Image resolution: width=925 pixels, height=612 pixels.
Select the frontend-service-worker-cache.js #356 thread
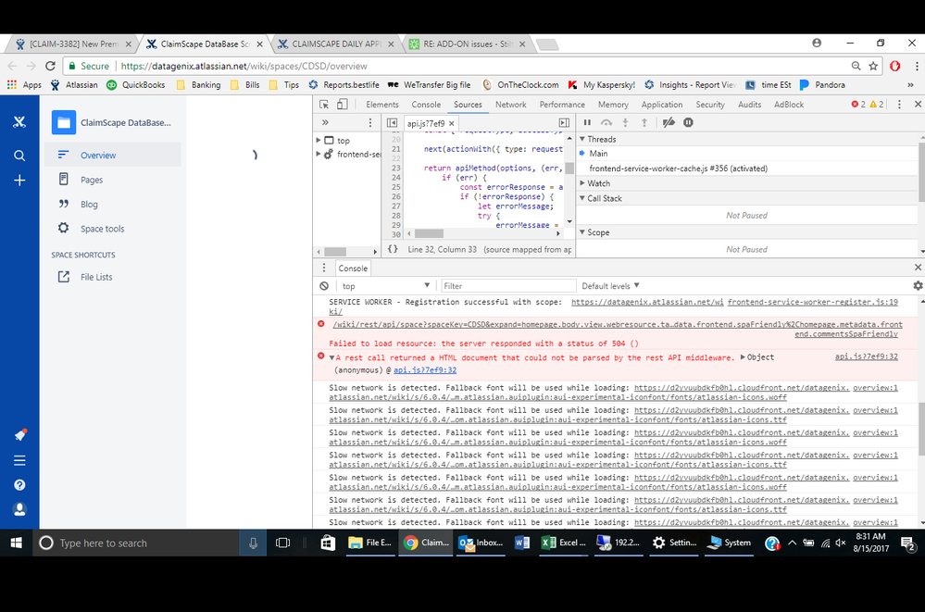(679, 169)
